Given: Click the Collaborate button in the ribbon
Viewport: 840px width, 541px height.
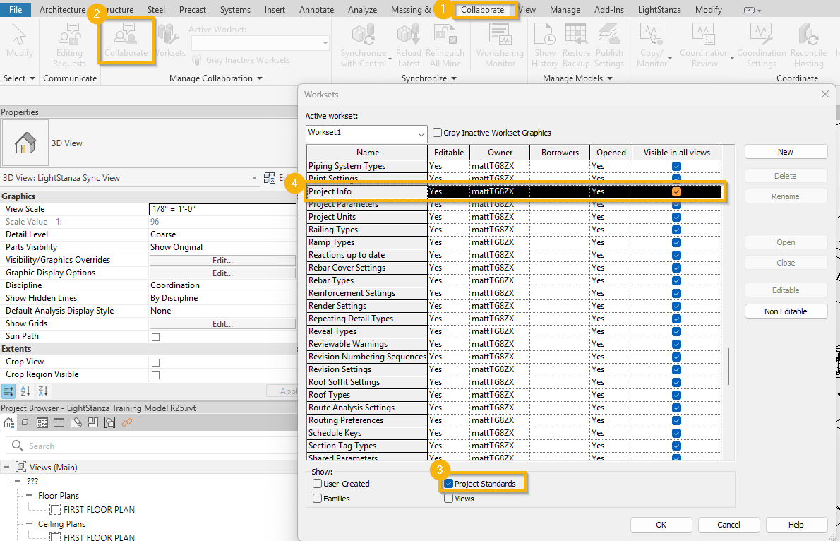Looking at the screenshot, I should point(126,41).
